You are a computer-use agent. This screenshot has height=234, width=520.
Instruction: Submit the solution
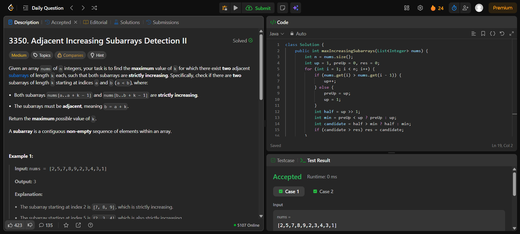[x=258, y=8]
